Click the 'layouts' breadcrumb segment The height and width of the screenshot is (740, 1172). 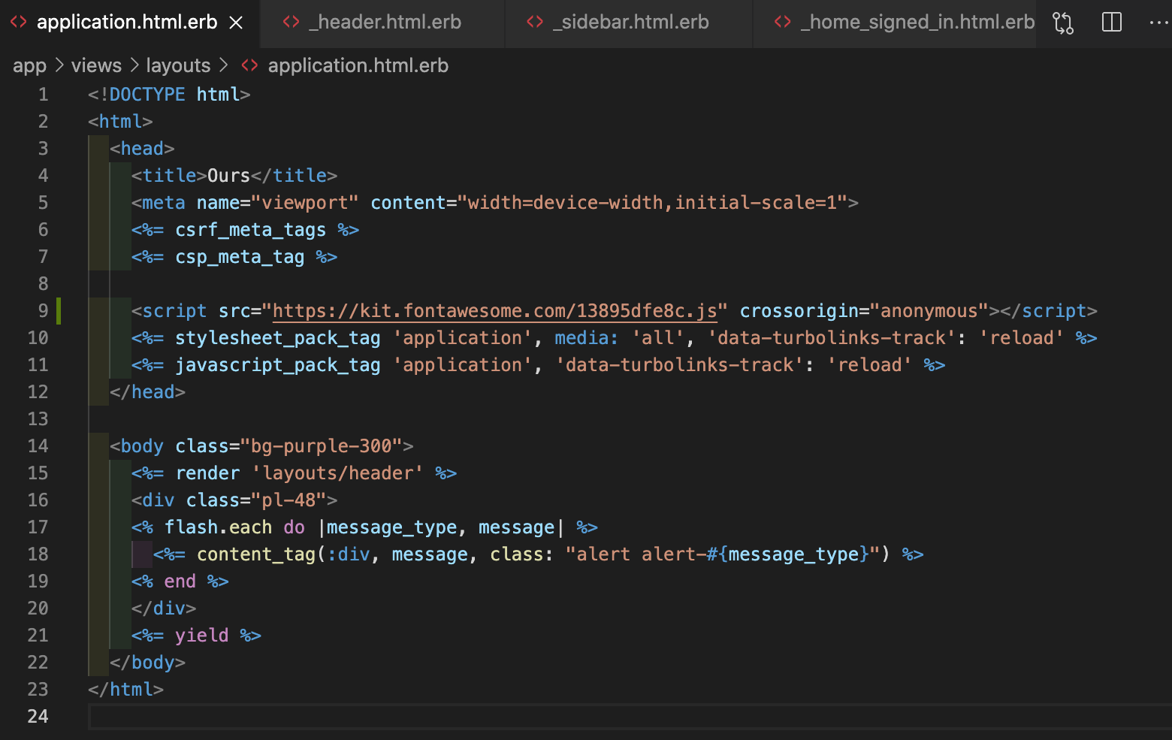pos(178,66)
